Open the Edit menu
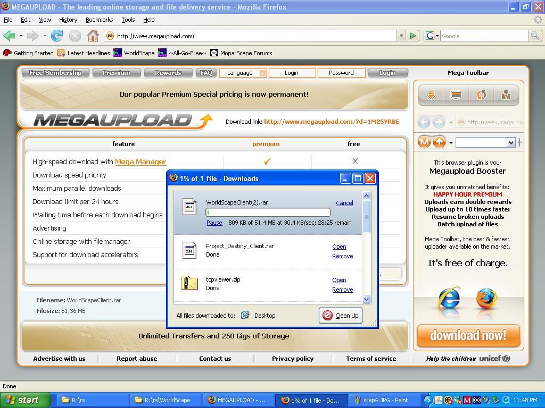The image size is (545, 408). (26, 20)
